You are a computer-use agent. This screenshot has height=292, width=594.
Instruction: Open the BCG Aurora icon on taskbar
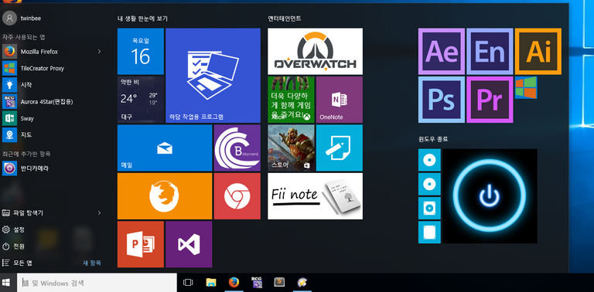(x=257, y=283)
